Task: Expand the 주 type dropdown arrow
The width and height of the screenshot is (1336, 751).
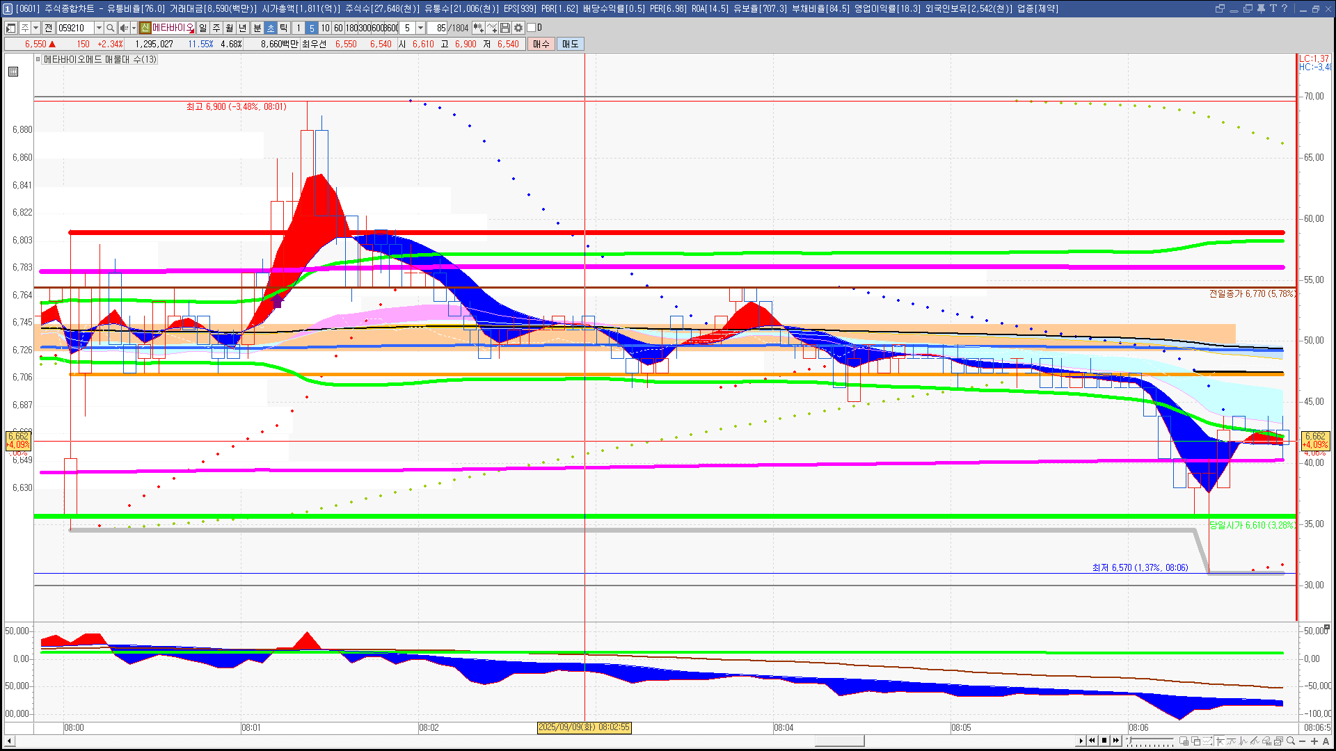Action: [x=35, y=28]
